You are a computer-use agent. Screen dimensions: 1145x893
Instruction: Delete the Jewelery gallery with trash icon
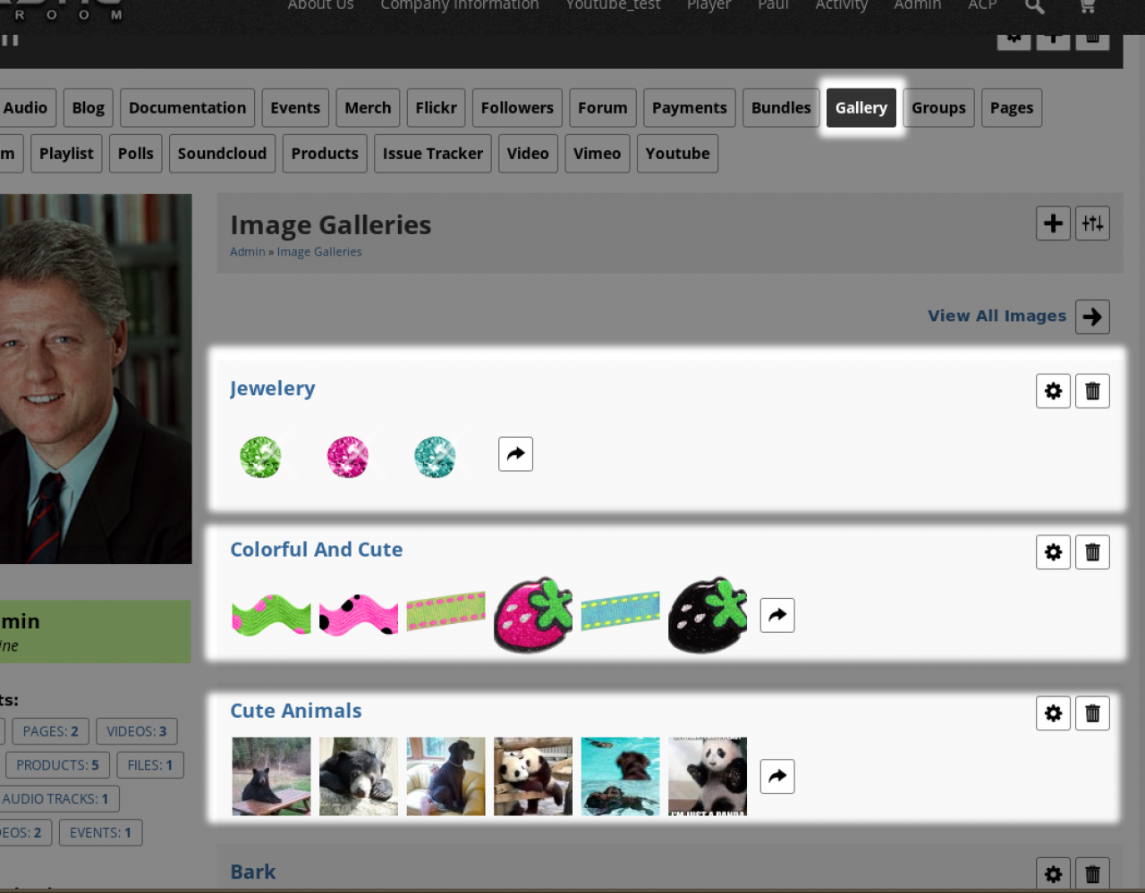1092,391
